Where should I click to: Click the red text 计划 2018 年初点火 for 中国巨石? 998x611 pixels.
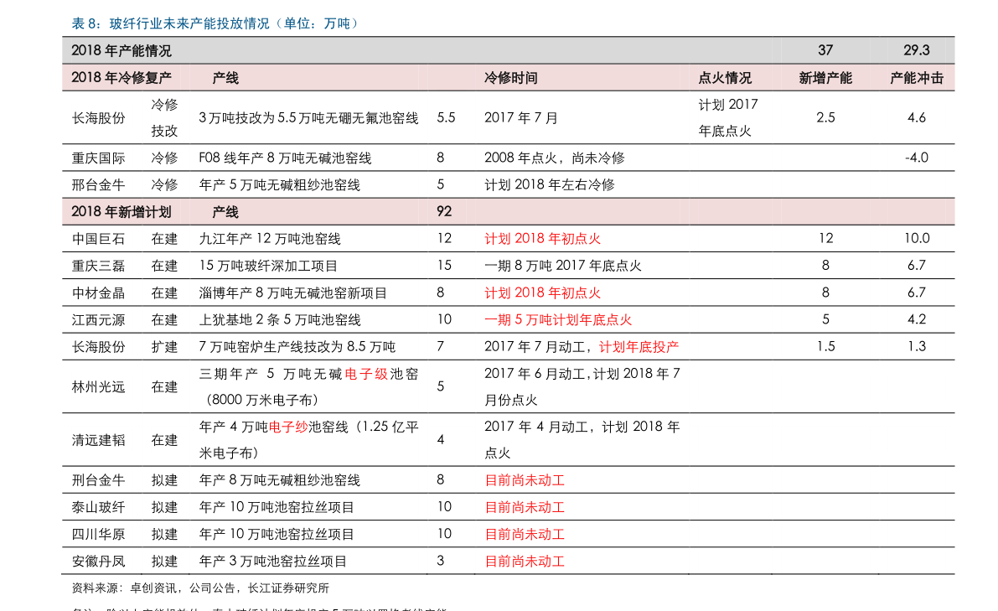click(542, 239)
